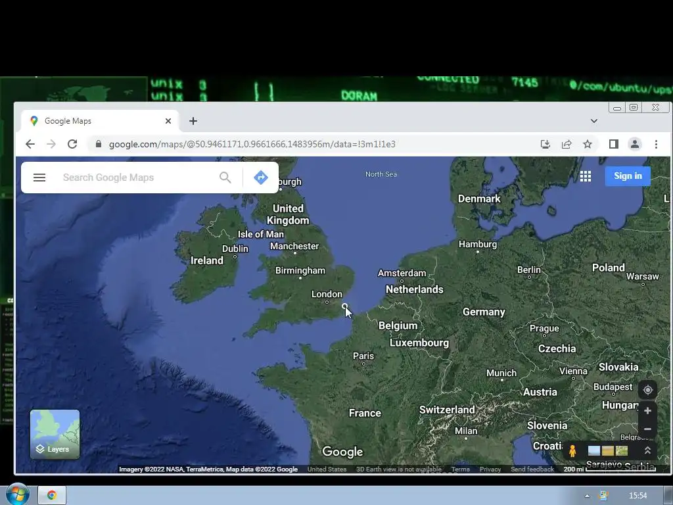Click the 200 mi scale bar
This screenshot has width=673, height=505.
click(x=609, y=469)
